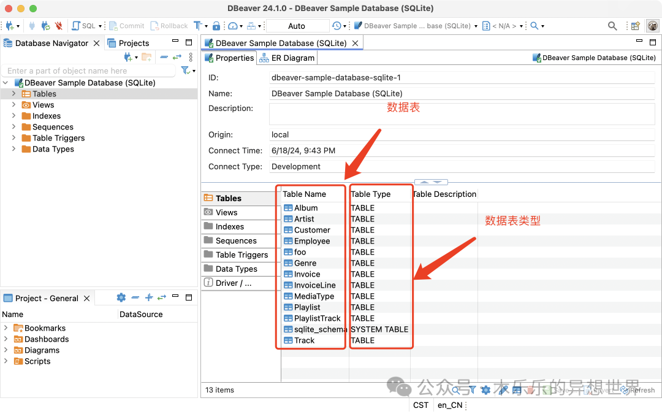
Task: Select the Employee table row
Action: [312, 241]
